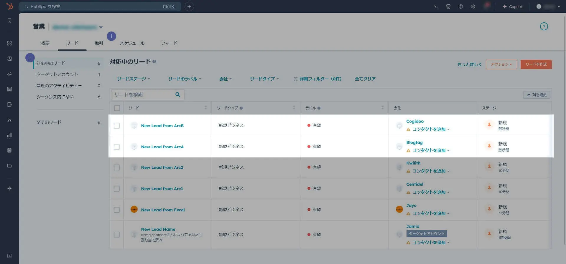Image resolution: width=566 pixels, height=264 pixels.
Task: Open the phone calling icon
Action: [436, 6]
